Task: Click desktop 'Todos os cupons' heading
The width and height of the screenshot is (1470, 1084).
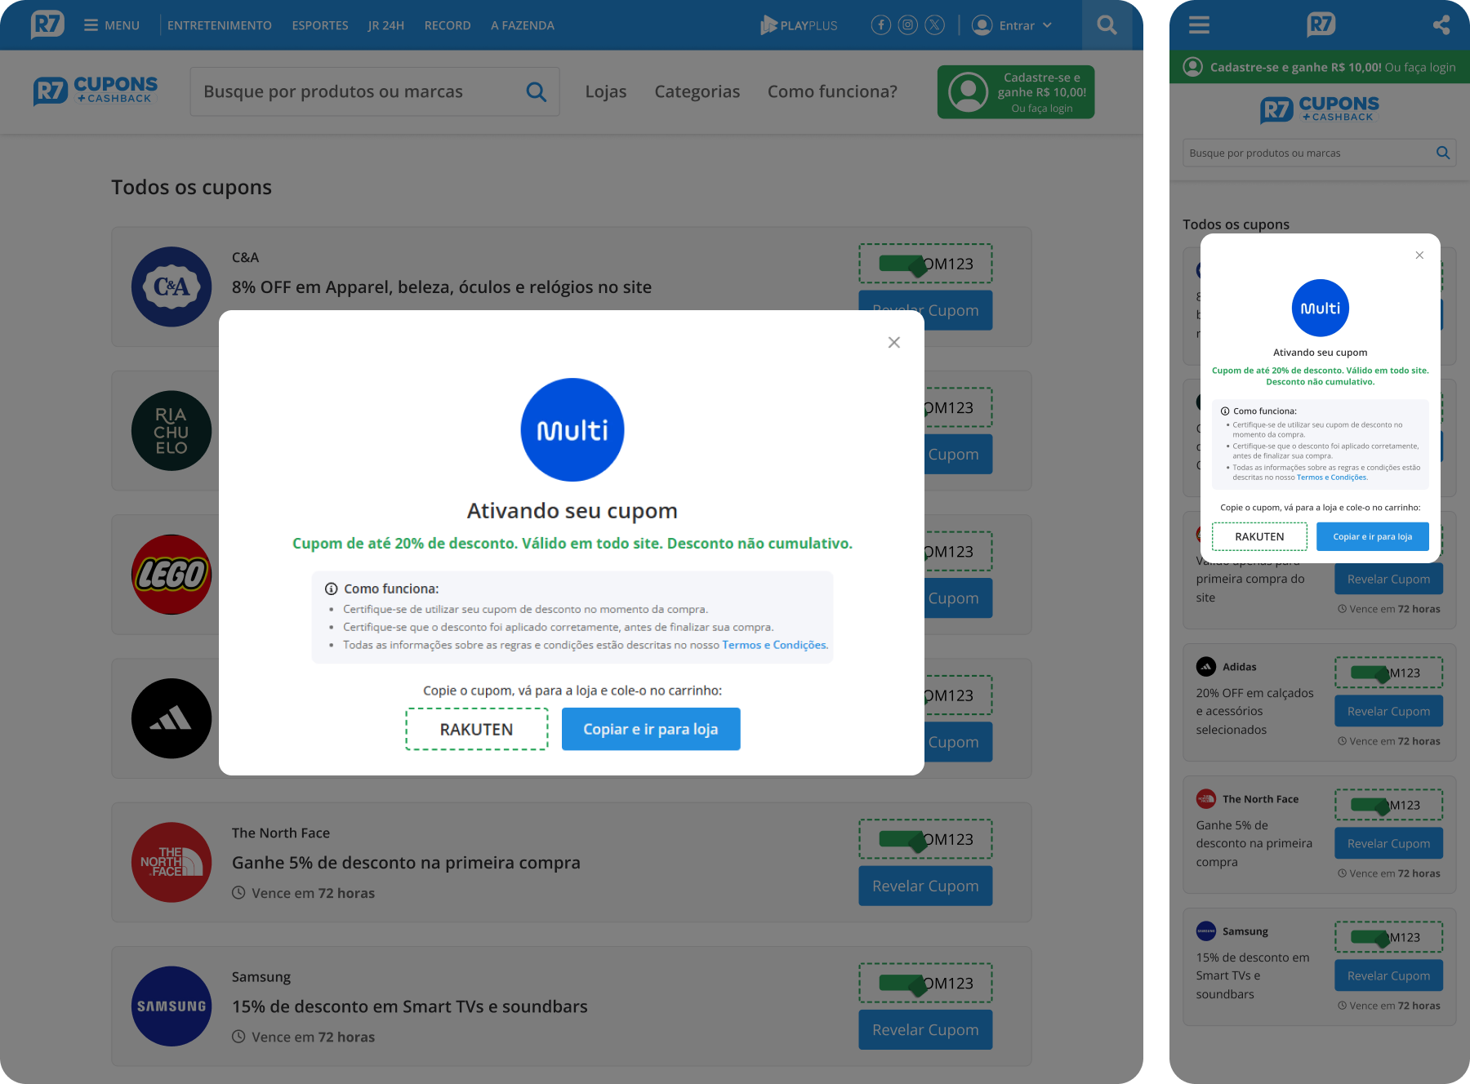Action: coord(192,187)
